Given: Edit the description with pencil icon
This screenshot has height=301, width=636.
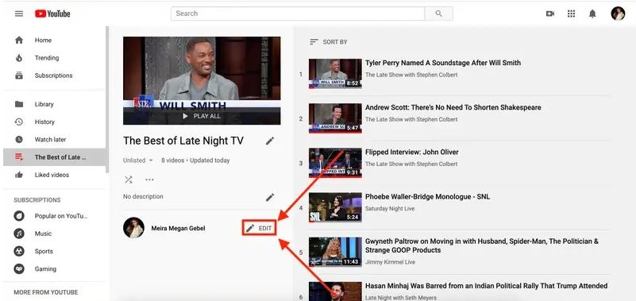Looking at the screenshot, I should (270, 197).
